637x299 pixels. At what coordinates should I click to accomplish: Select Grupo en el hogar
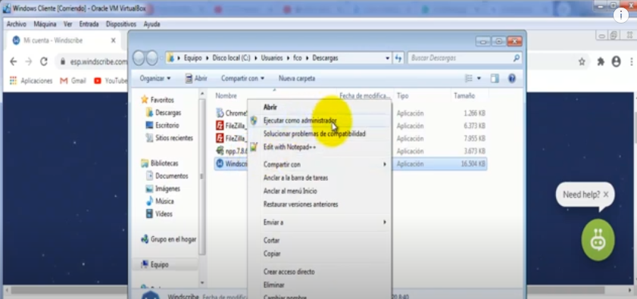tap(169, 239)
